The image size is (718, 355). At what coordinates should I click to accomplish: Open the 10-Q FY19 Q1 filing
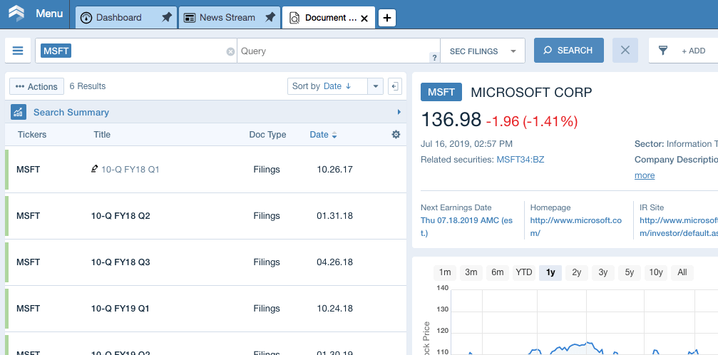[120, 308]
